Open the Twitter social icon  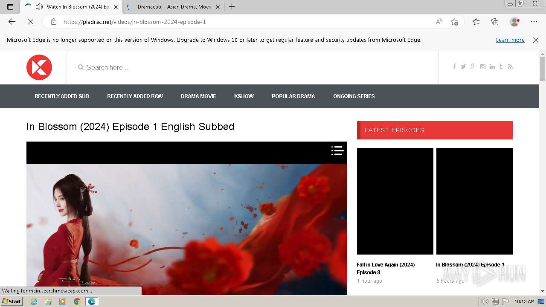click(x=463, y=67)
